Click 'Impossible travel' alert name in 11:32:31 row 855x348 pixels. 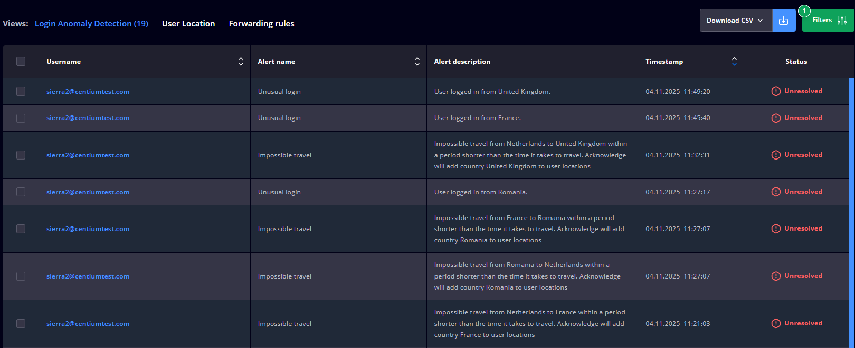pos(284,155)
